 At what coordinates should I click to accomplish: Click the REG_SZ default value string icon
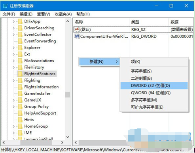click(x=77, y=29)
